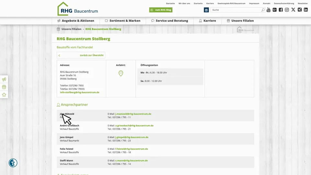Click the Telefon: 037296/ 7950 text
This screenshot has width=311, height=175.
click(72, 86)
